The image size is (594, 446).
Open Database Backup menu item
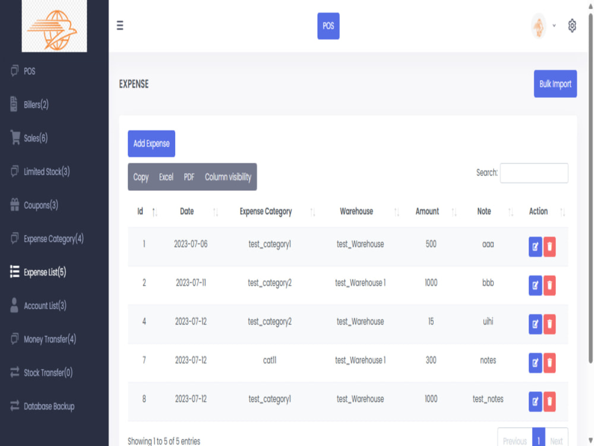[49, 406]
